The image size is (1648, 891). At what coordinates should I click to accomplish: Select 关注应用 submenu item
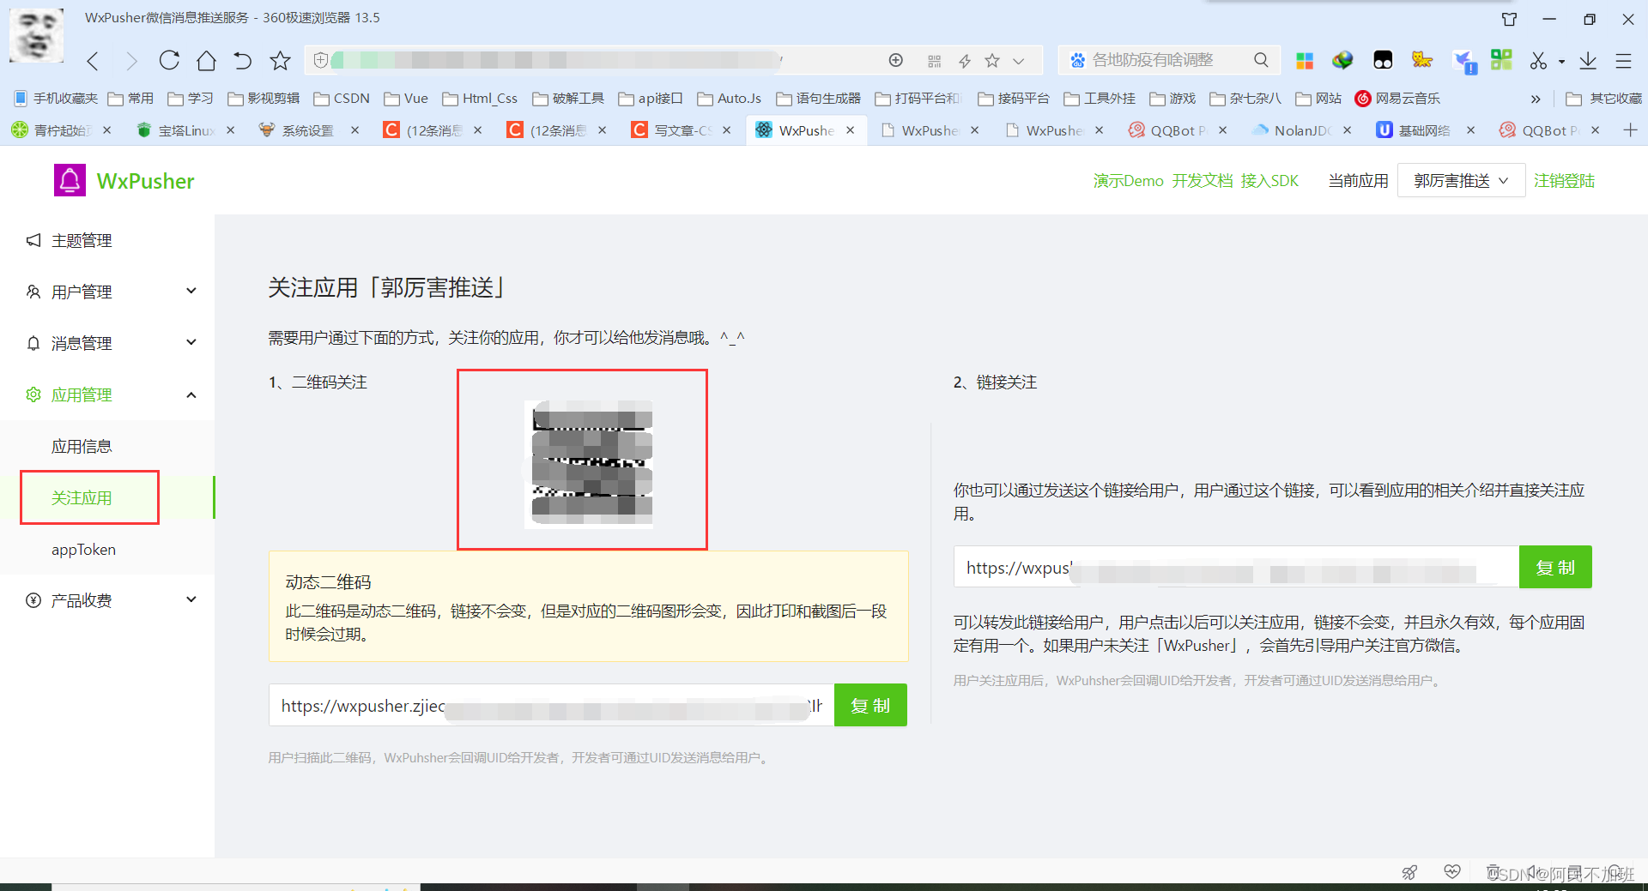(82, 497)
